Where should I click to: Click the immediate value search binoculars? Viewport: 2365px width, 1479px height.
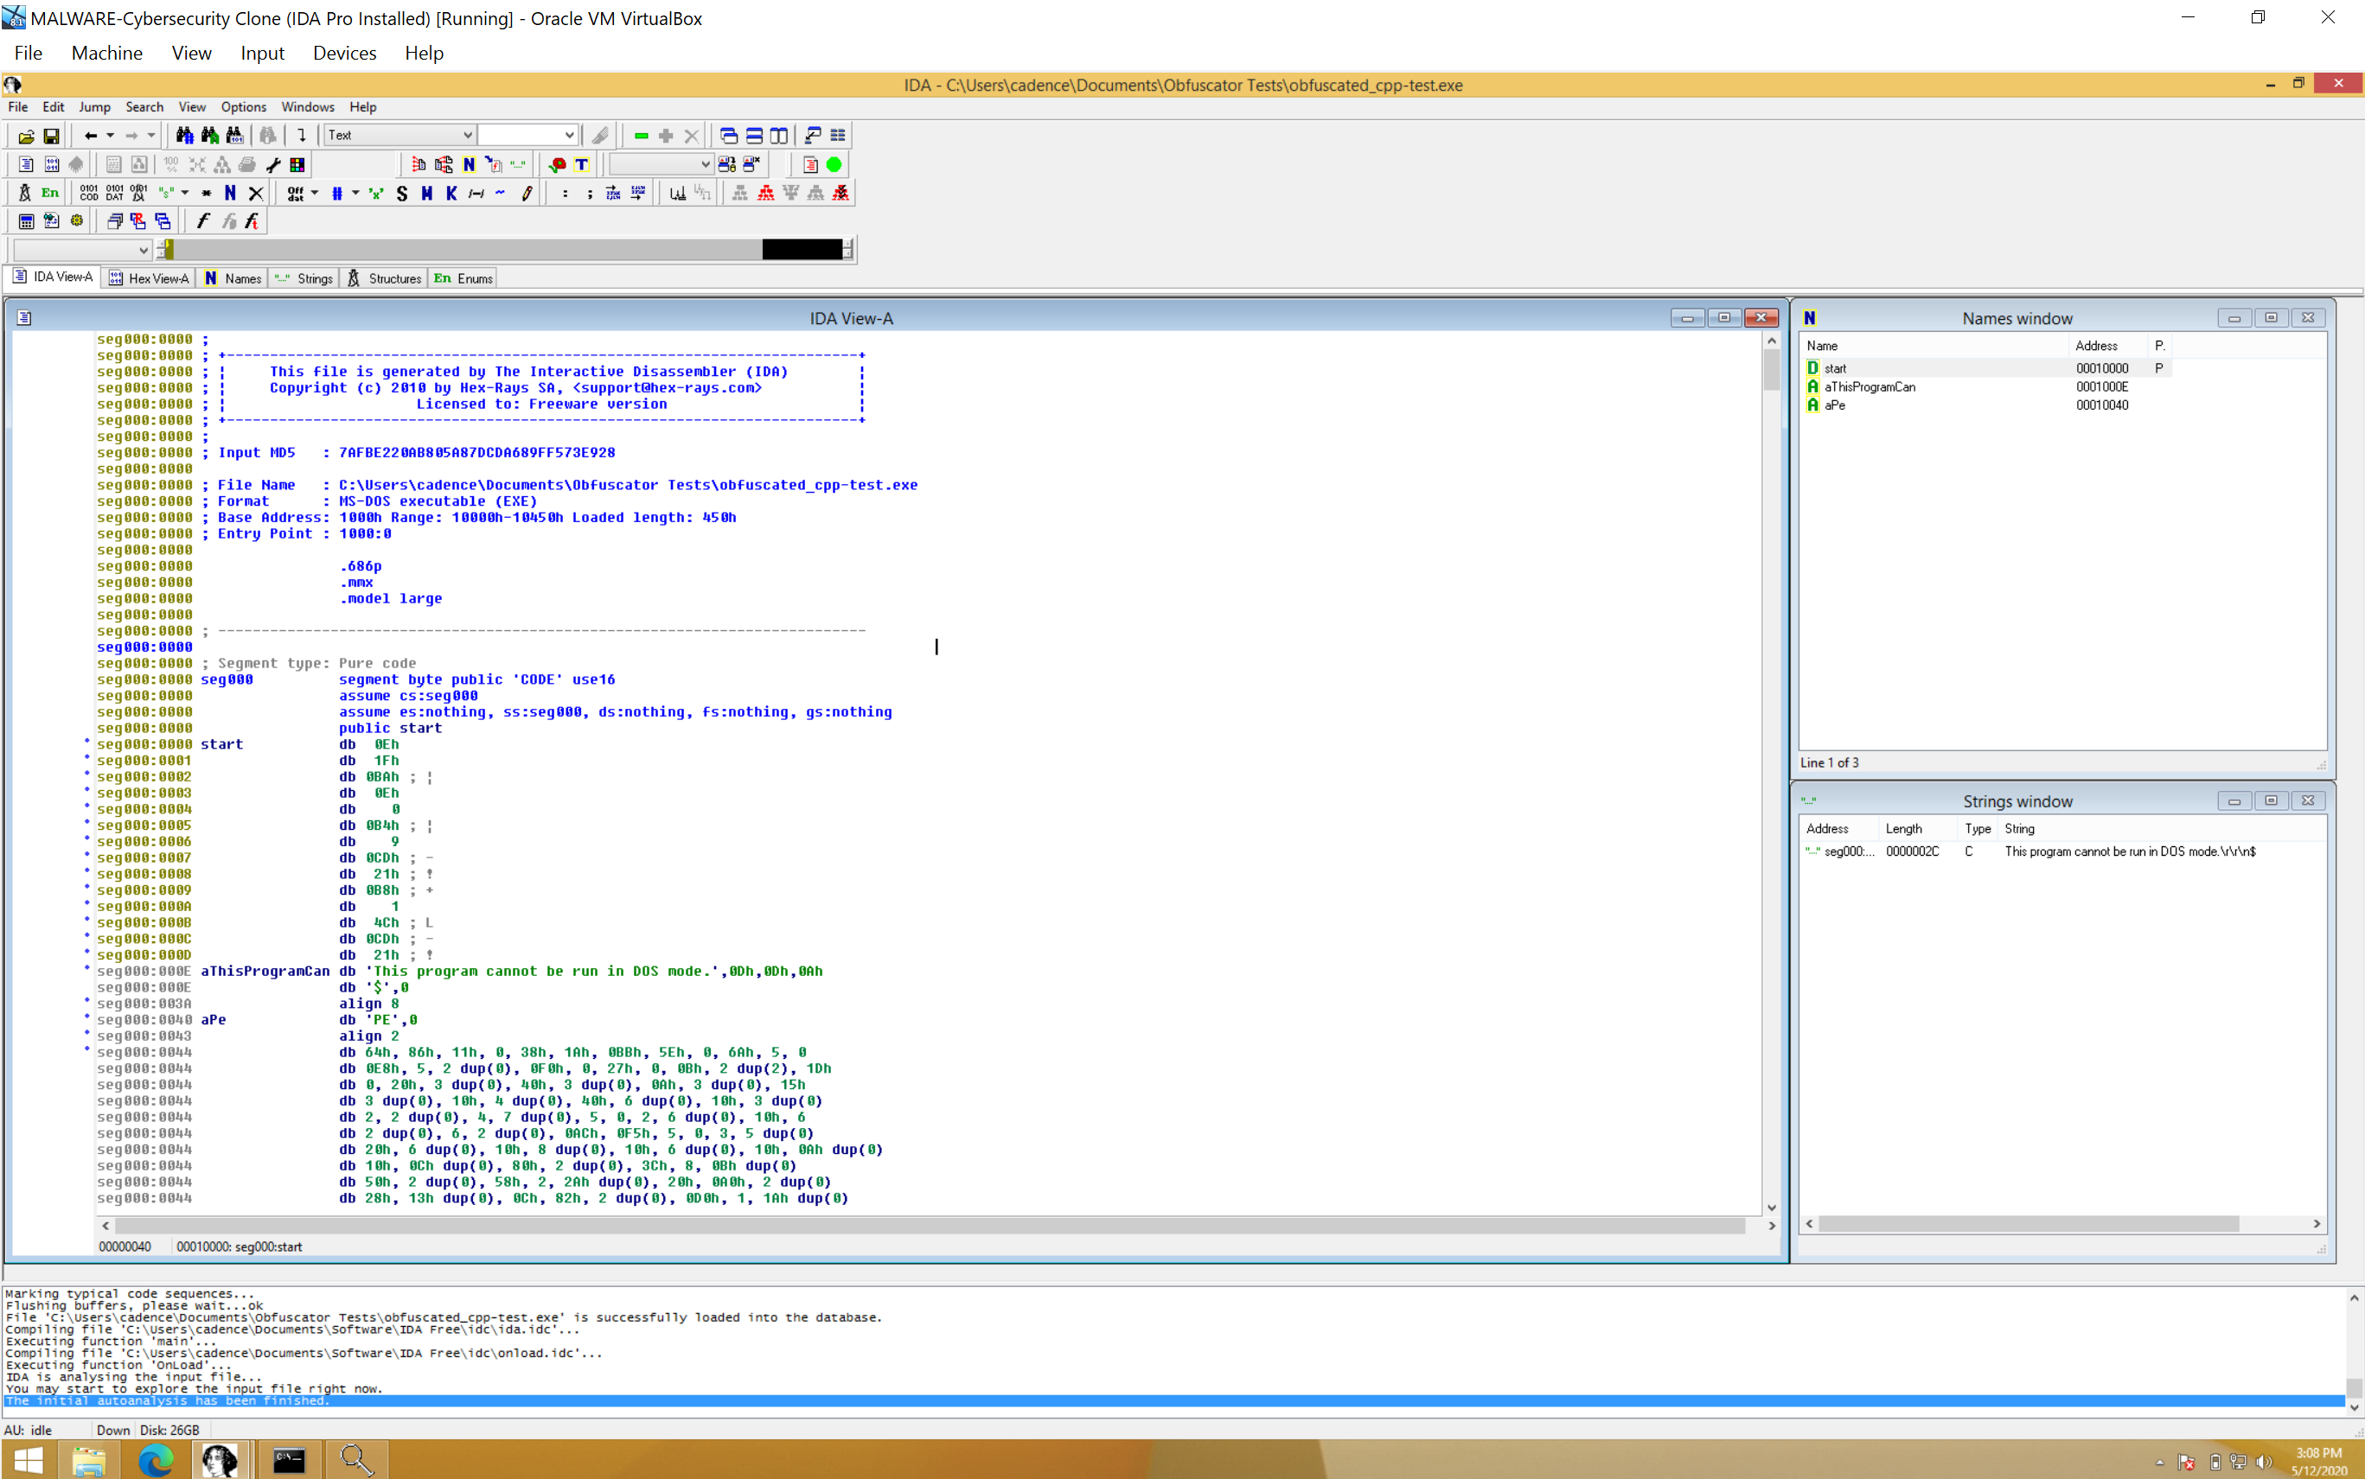point(233,135)
